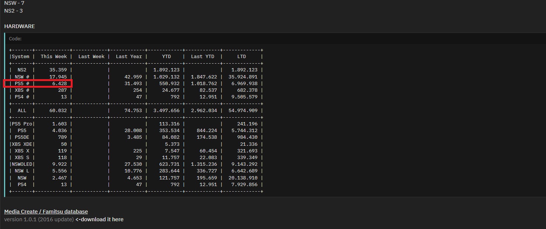Click NS2 This Week value 35.359

(x=58, y=70)
